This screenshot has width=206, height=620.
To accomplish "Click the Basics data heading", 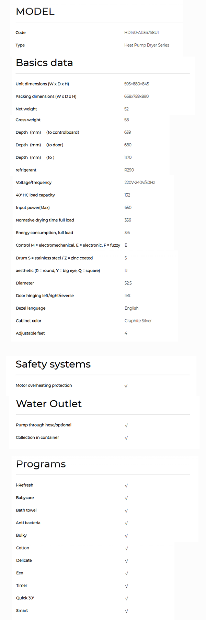I will coord(44,63).
